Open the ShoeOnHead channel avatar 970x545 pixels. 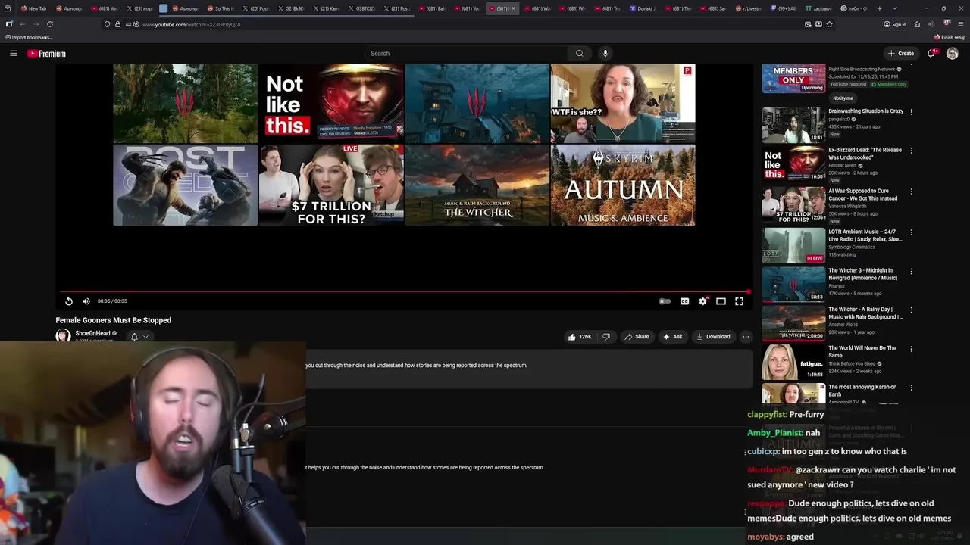(x=63, y=336)
